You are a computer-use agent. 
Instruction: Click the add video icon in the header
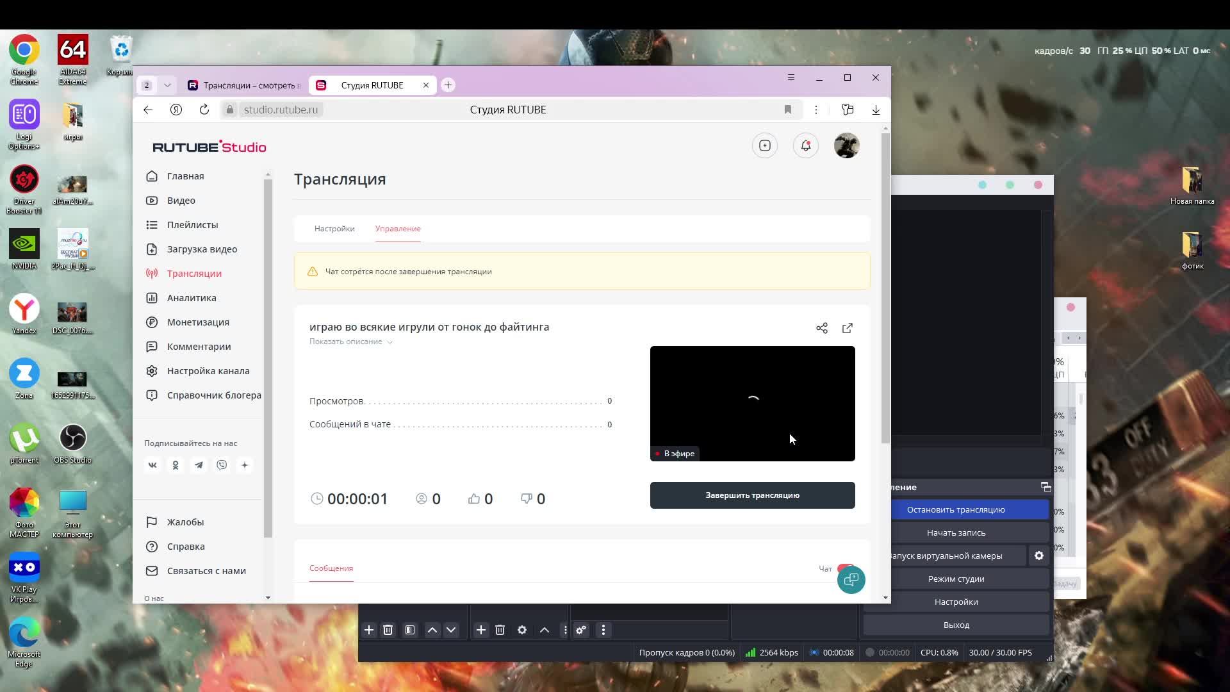(x=765, y=146)
